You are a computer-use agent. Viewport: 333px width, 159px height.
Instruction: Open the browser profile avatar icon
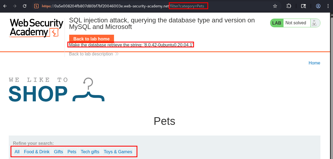pyautogui.click(x=318, y=6)
